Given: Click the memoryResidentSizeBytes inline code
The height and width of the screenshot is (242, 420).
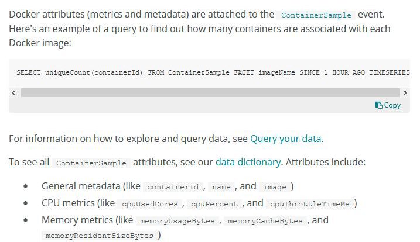Looking at the screenshot, I should [100, 236].
